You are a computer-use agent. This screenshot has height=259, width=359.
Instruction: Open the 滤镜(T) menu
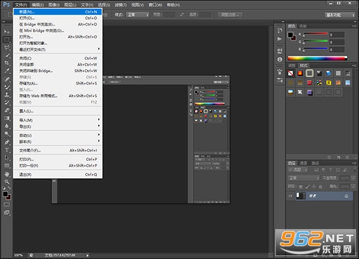[121, 5]
